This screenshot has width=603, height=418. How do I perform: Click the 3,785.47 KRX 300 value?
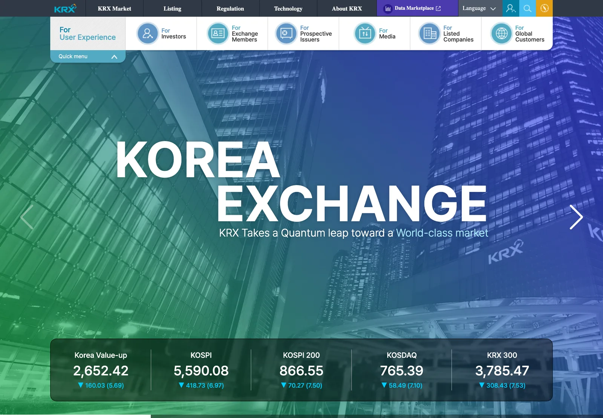pyautogui.click(x=502, y=371)
